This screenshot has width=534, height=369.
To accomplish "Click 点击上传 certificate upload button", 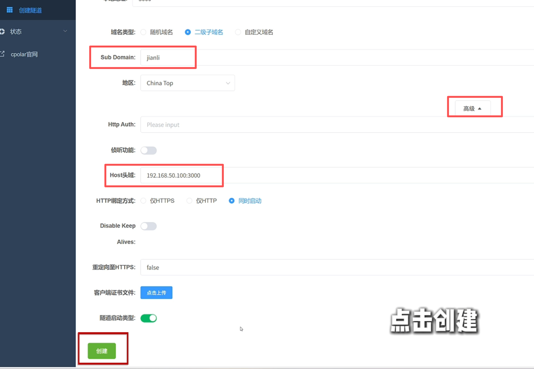I will point(156,292).
